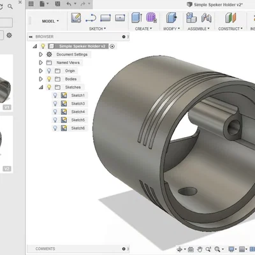Viewport: 255px width, 255px height.
Task: Open the CREATE menu
Action: click(143, 29)
